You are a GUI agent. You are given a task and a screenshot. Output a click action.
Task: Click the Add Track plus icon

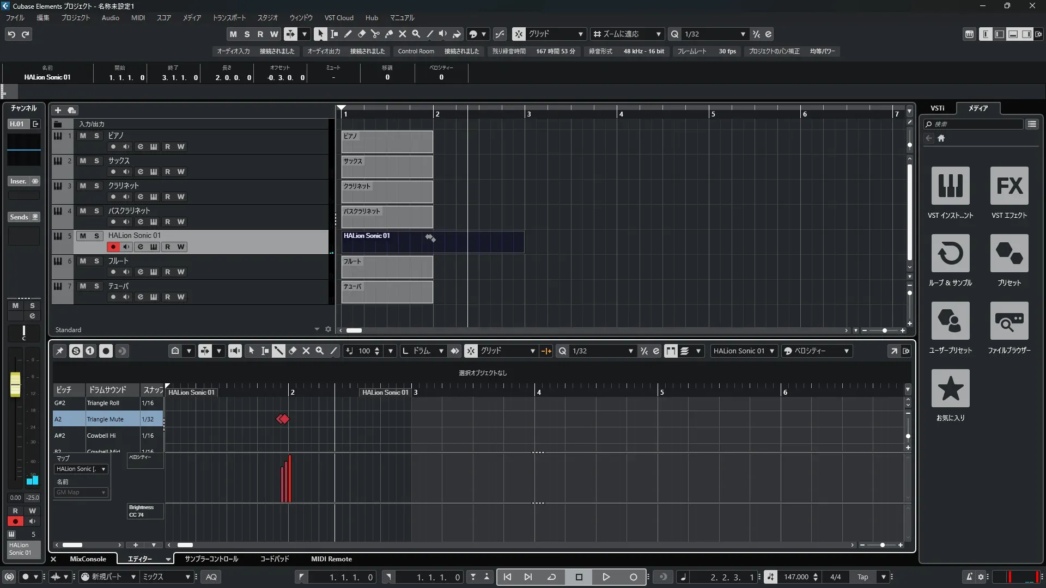coord(58,110)
